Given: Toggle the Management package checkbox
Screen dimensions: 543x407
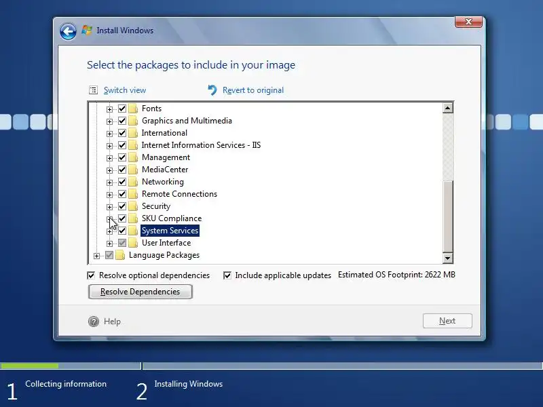Looking at the screenshot, I should pos(122,157).
